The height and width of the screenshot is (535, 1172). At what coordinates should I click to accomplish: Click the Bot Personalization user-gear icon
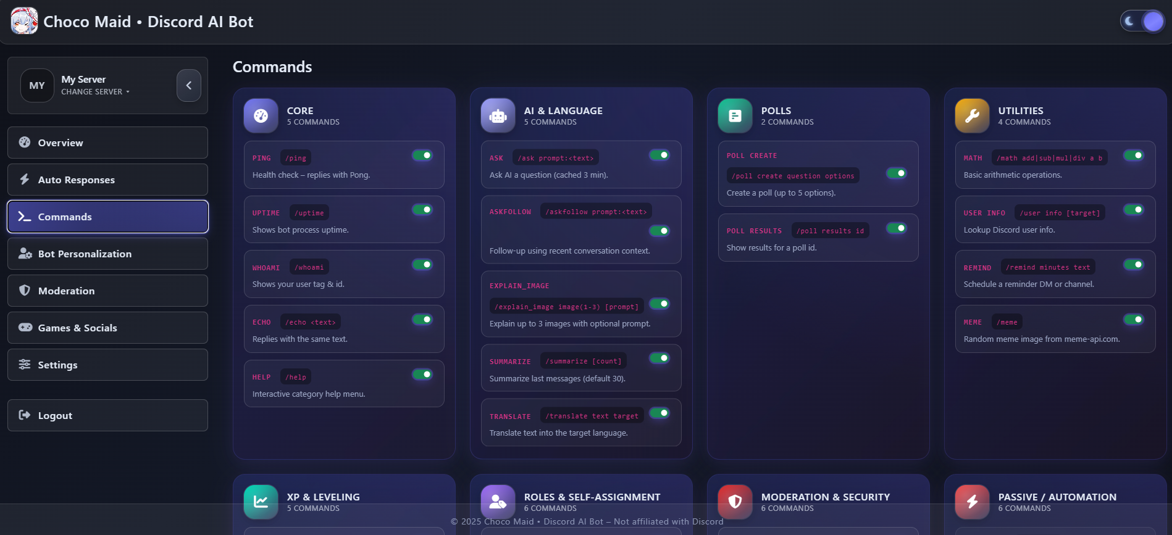tap(25, 254)
